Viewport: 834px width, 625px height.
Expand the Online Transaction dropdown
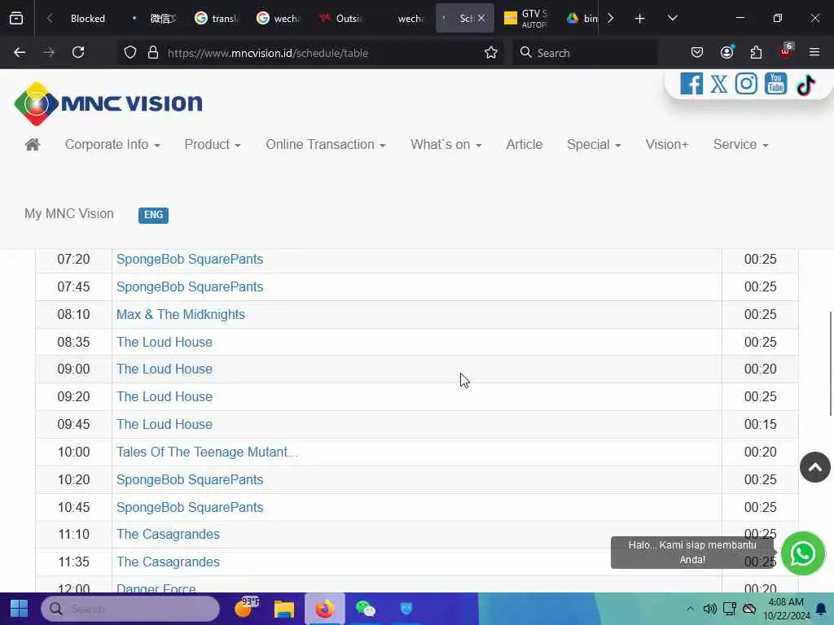(326, 145)
